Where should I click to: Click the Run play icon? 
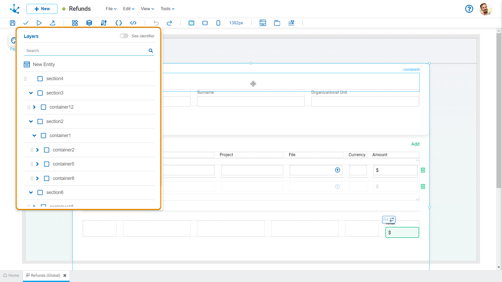[x=39, y=23]
